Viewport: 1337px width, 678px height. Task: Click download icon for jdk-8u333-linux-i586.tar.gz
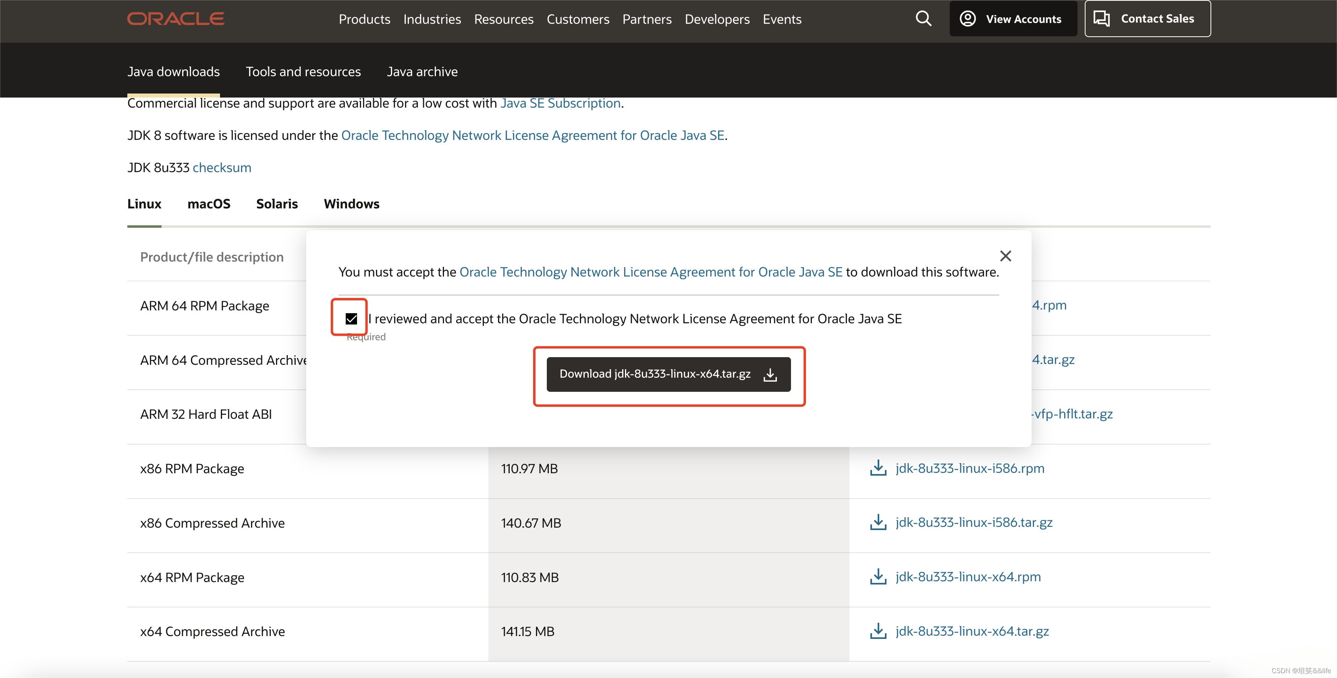click(x=878, y=522)
